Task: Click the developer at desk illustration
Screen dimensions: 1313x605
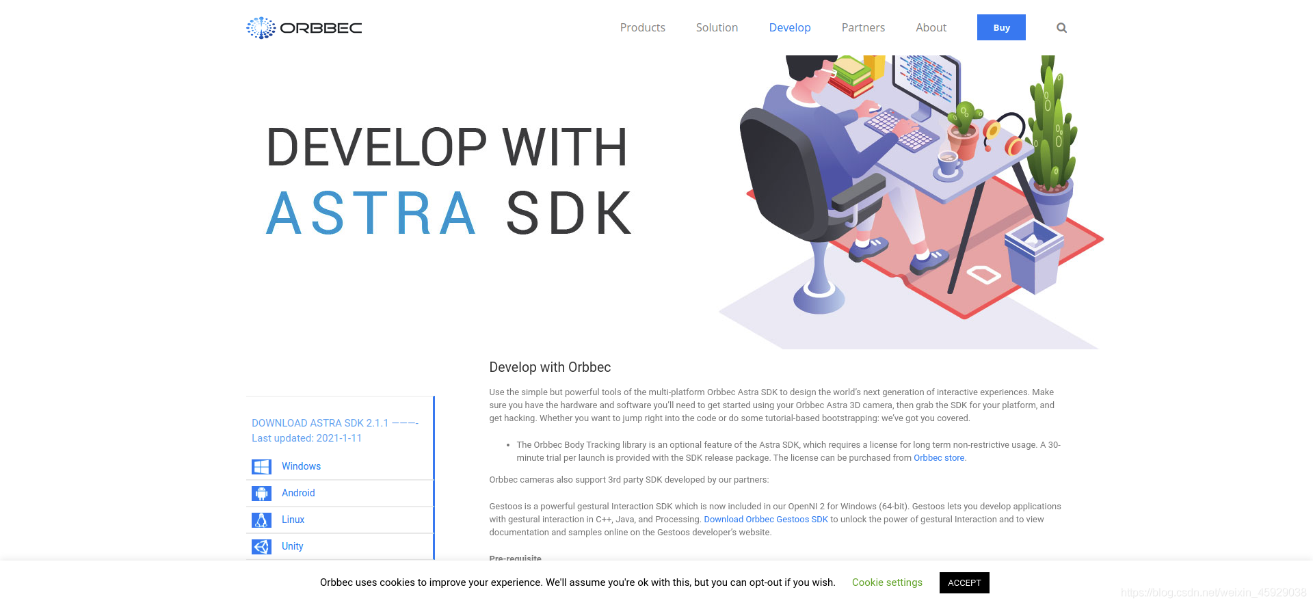Action: coord(912,202)
